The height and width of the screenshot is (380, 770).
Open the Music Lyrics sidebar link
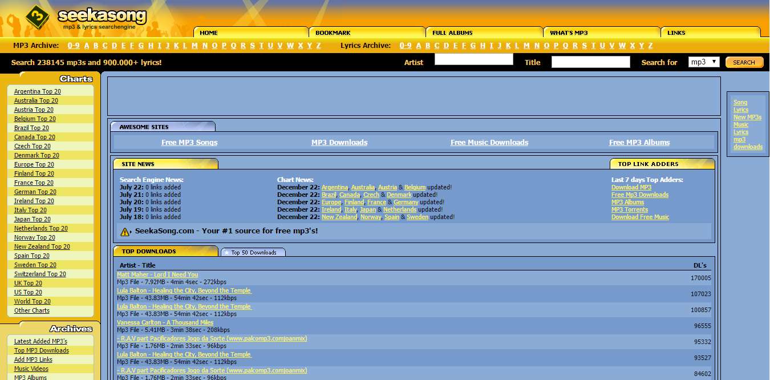(741, 128)
